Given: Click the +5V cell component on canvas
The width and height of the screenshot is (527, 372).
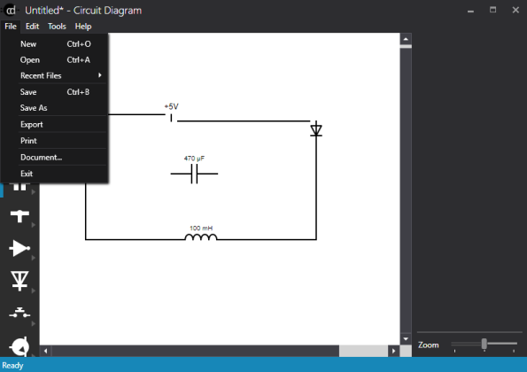Looking at the screenshot, I should [171, 118].
